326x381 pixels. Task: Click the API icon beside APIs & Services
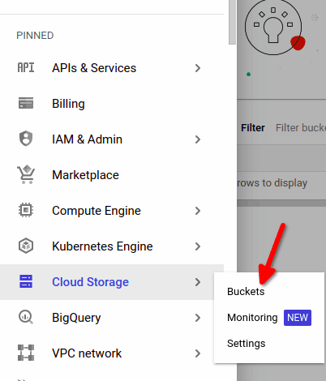tap(26, 68)
